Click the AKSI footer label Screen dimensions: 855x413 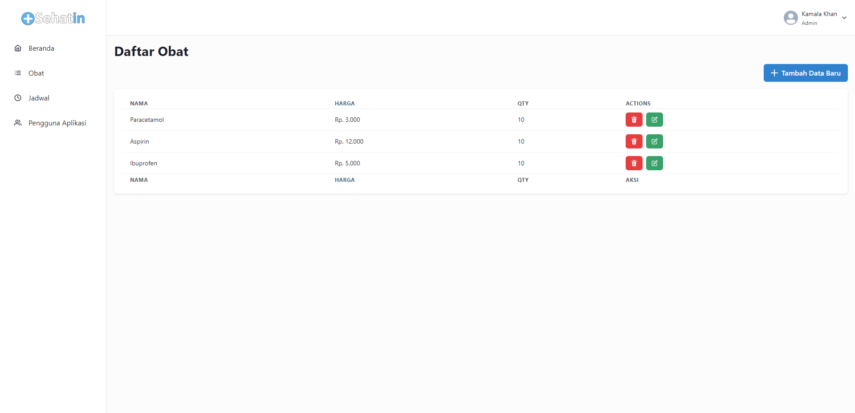coord(632,180)
